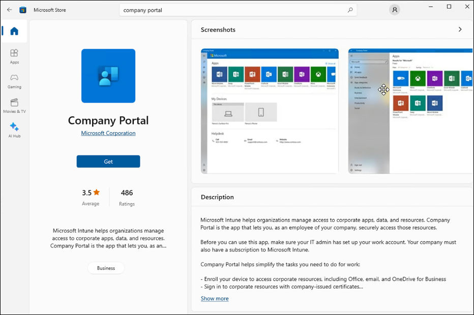Click inside the company portal search field

point(229,9)
